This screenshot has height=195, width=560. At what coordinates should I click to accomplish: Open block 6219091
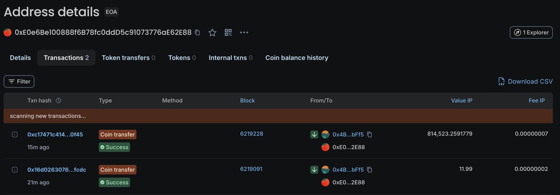tap(251, 169)
